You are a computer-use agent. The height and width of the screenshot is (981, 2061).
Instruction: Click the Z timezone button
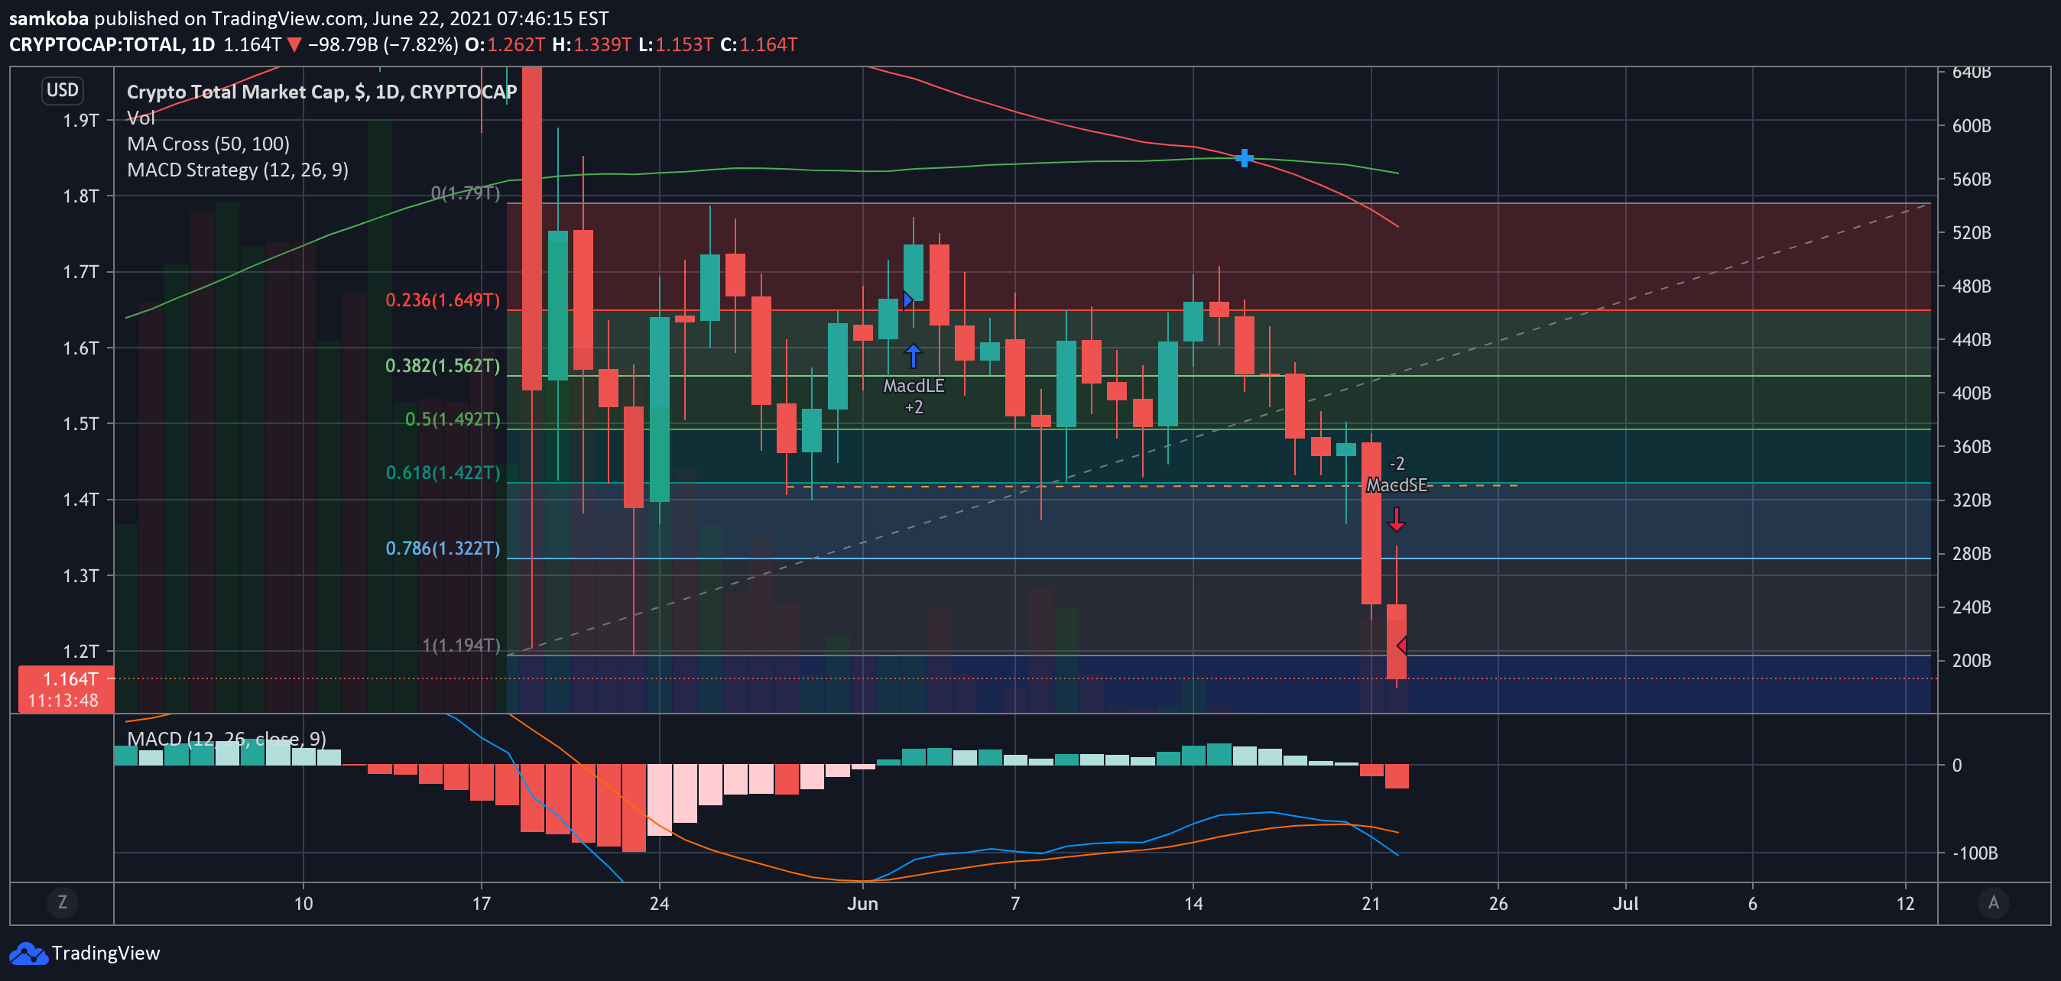[x=63, y=902]
